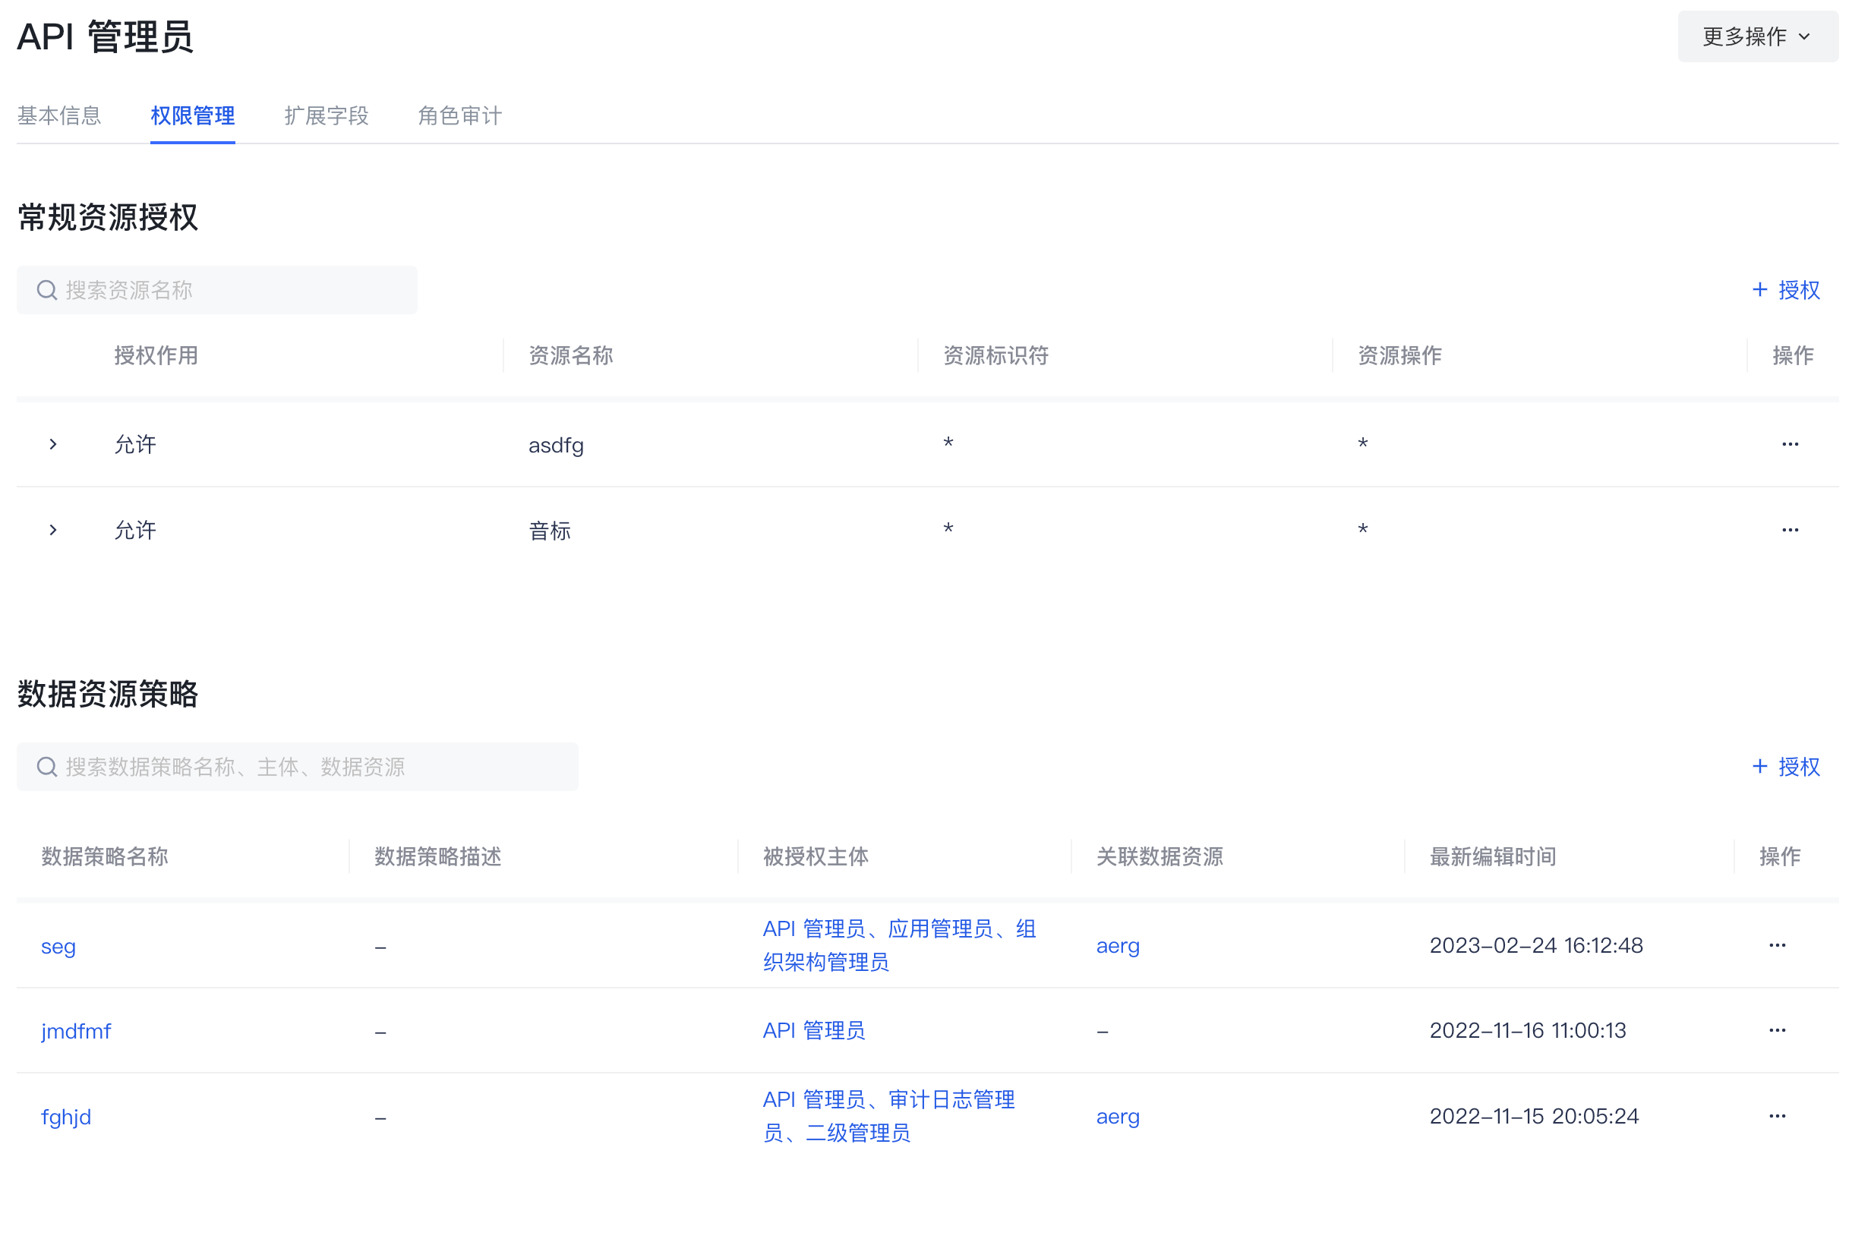The height and width of the screenshot is (1242, 1871).
Task: Click the search icon in 常规资源授权 search box
Action: [47, 290]
